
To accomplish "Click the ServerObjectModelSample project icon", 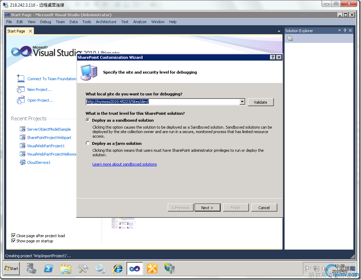I will pos(22,129).
